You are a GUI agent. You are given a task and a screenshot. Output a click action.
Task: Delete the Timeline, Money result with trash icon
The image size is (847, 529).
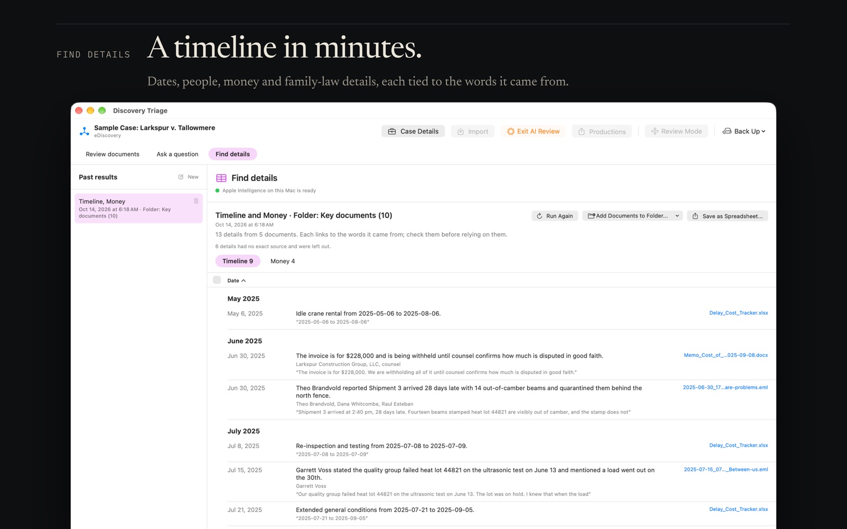[196, 201]
